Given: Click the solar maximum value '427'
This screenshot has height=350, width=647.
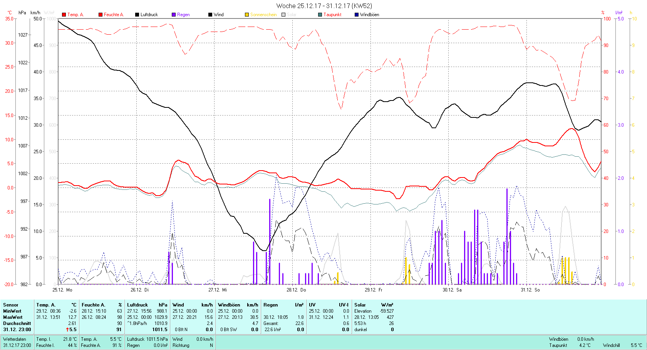Looking at the screenshot, I should [x=390, y=317].
